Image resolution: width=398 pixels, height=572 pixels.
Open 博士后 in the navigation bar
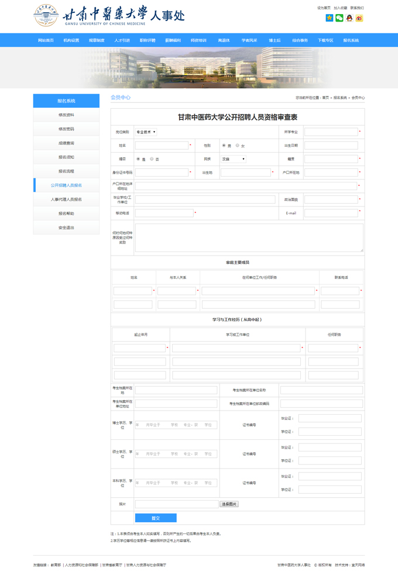275,40
